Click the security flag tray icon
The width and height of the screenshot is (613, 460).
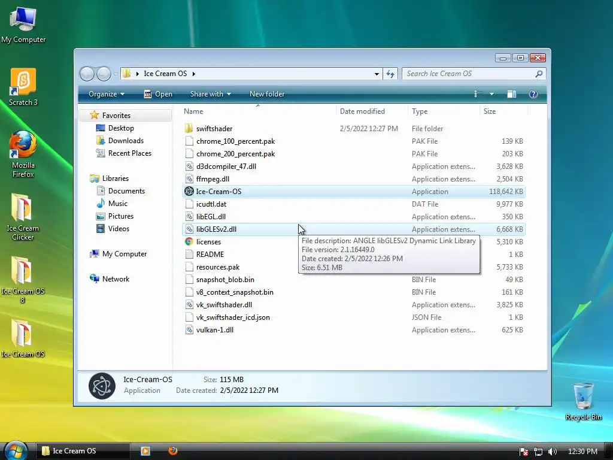click(524, 452)
